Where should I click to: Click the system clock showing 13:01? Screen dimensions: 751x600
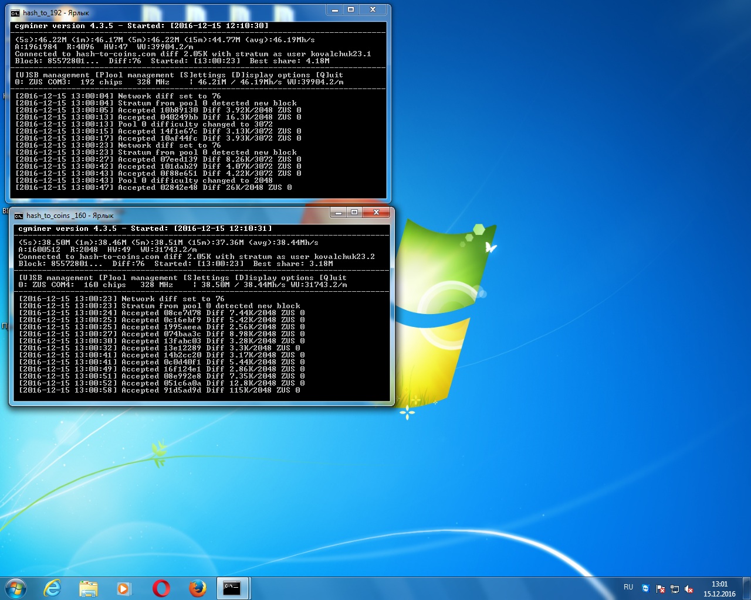(x=719, y=589)
